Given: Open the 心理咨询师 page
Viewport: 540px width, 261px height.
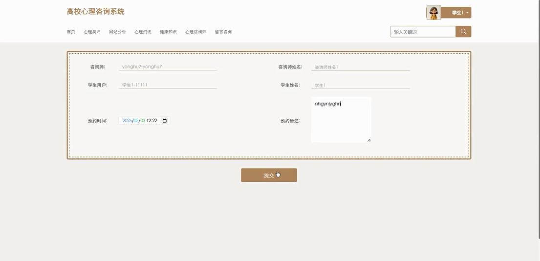Looking at the screenshot, I should [195, 32].
